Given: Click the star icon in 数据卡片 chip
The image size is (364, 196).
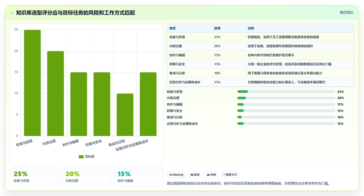Looking at the screenshot, I should pos(224,175).
